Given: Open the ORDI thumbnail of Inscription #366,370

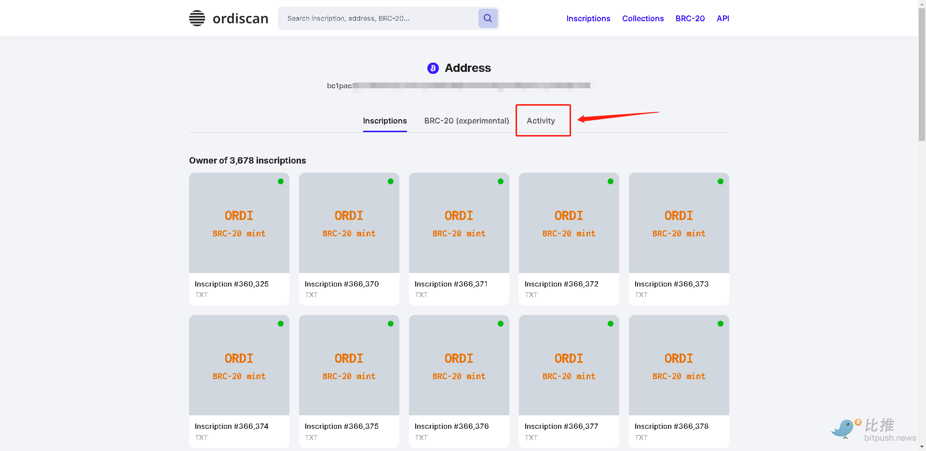Looking at the screenshot, I should pos(349,223).
